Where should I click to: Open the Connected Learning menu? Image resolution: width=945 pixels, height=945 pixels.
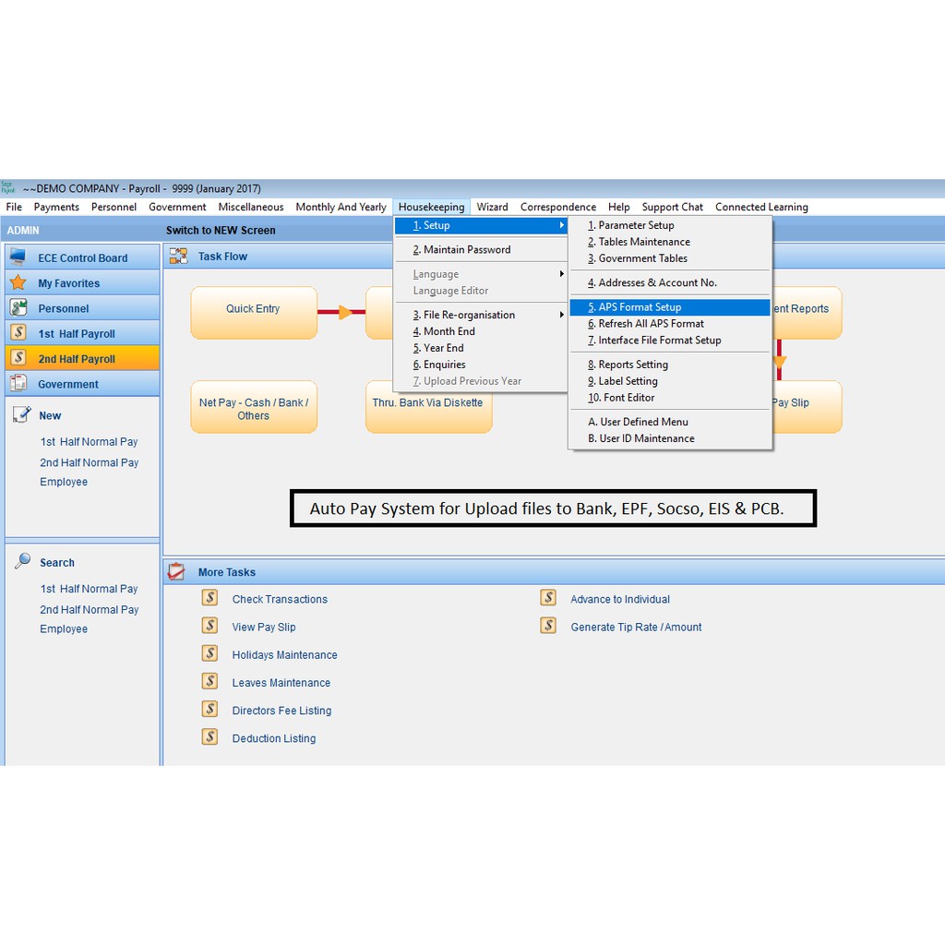761,207
